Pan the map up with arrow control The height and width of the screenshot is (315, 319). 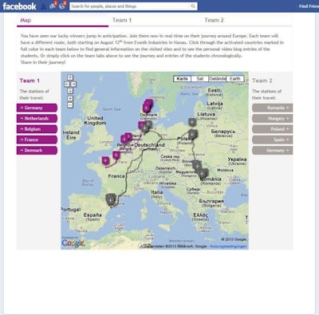[x=70, y=77]
